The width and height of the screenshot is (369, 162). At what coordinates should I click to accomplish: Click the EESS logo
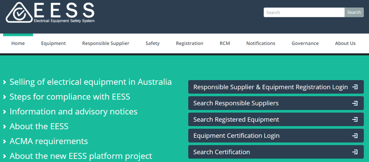coord(50,12)
